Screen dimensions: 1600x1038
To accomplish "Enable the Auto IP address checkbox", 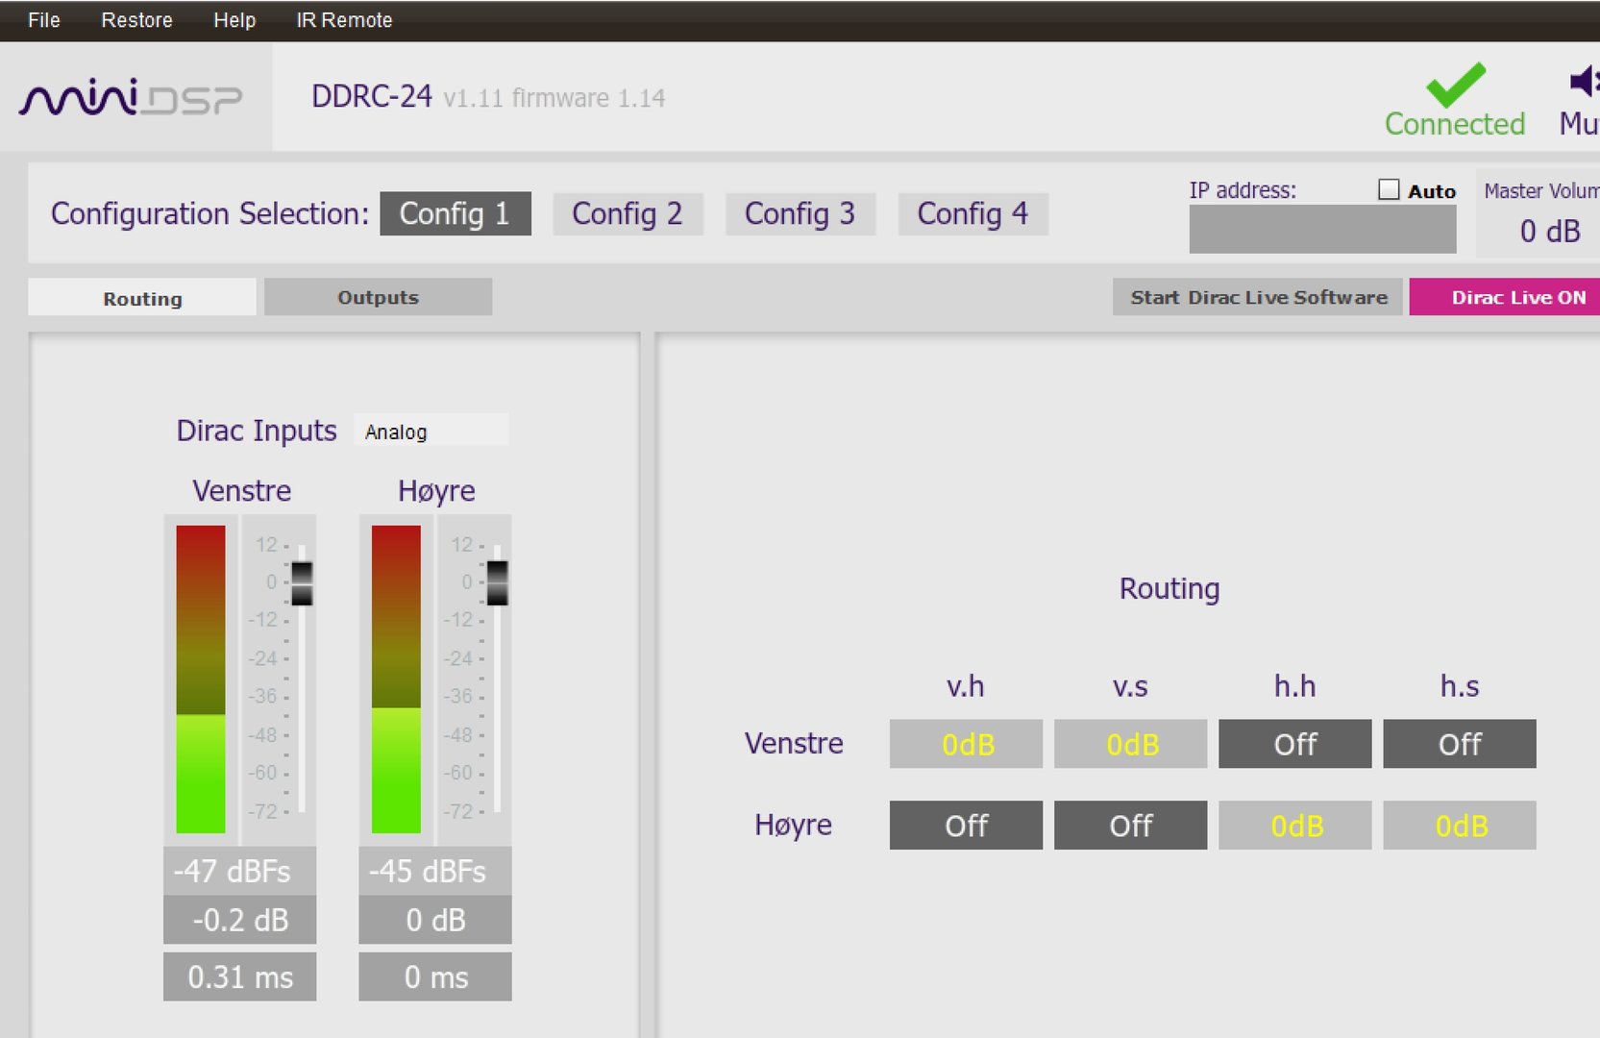I will click(x=1389, y=189).
